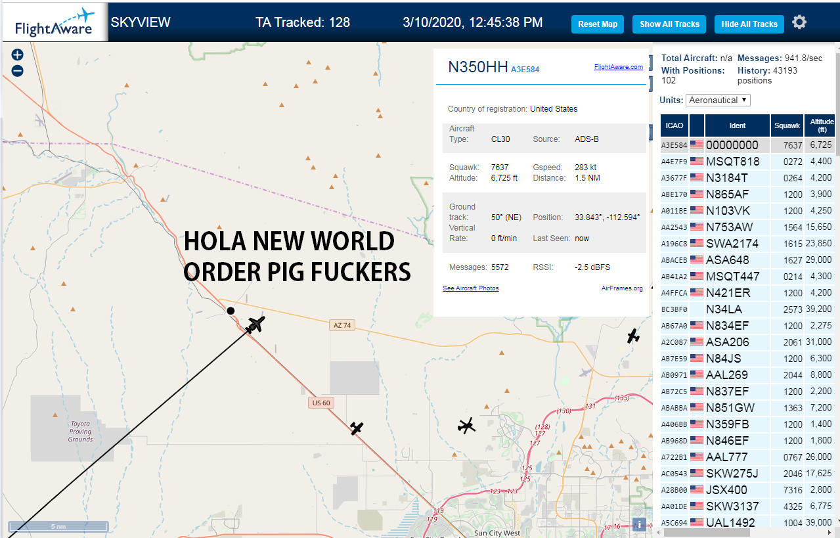This screenshot has height=538, width=840.
Task: Open AirFrames.org link
Action: click(x=622, y=288)
